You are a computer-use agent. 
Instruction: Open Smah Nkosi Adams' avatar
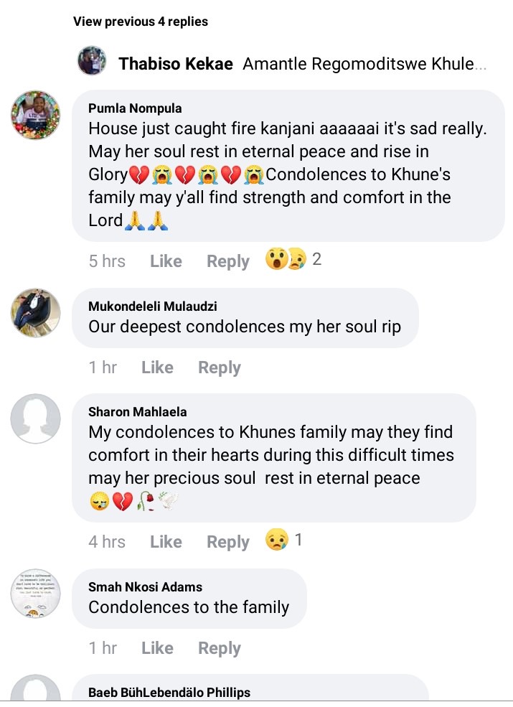tap(36, 594)
